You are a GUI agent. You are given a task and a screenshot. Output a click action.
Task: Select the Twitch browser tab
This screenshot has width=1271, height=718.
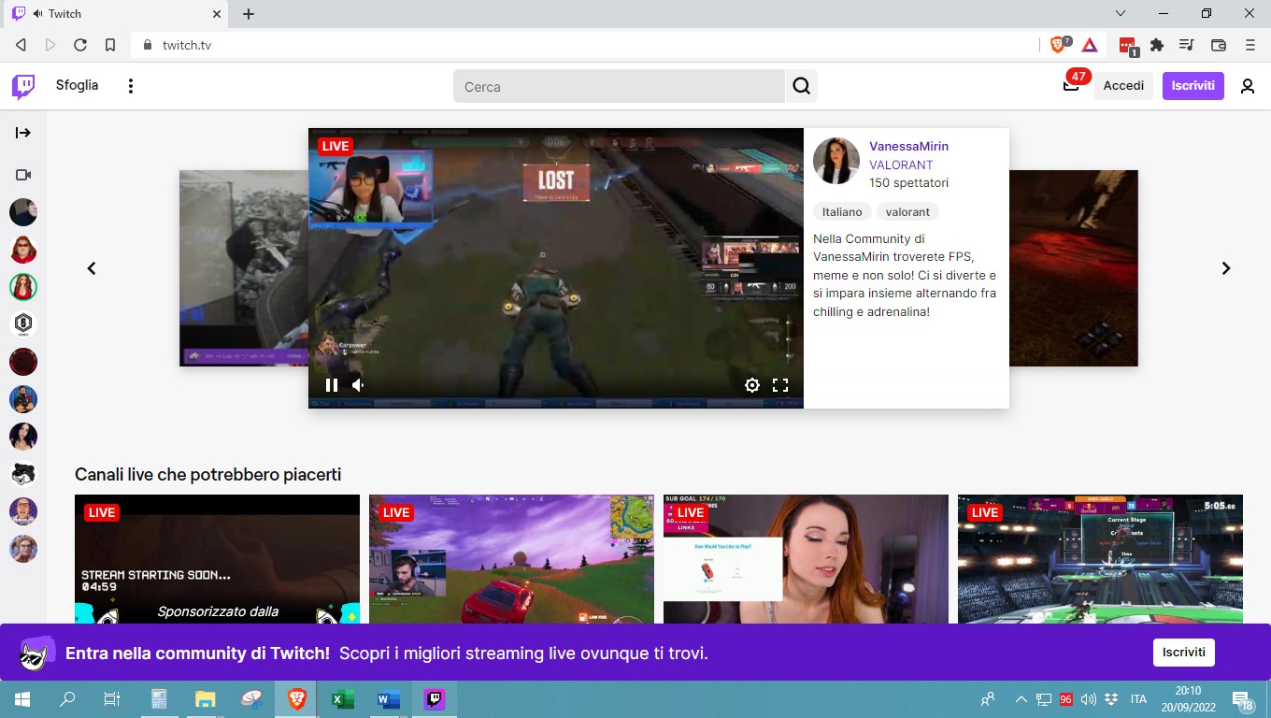117,14
